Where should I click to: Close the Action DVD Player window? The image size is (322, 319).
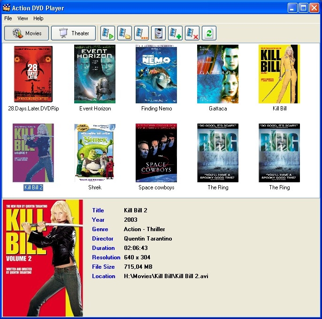pos(314,8)
